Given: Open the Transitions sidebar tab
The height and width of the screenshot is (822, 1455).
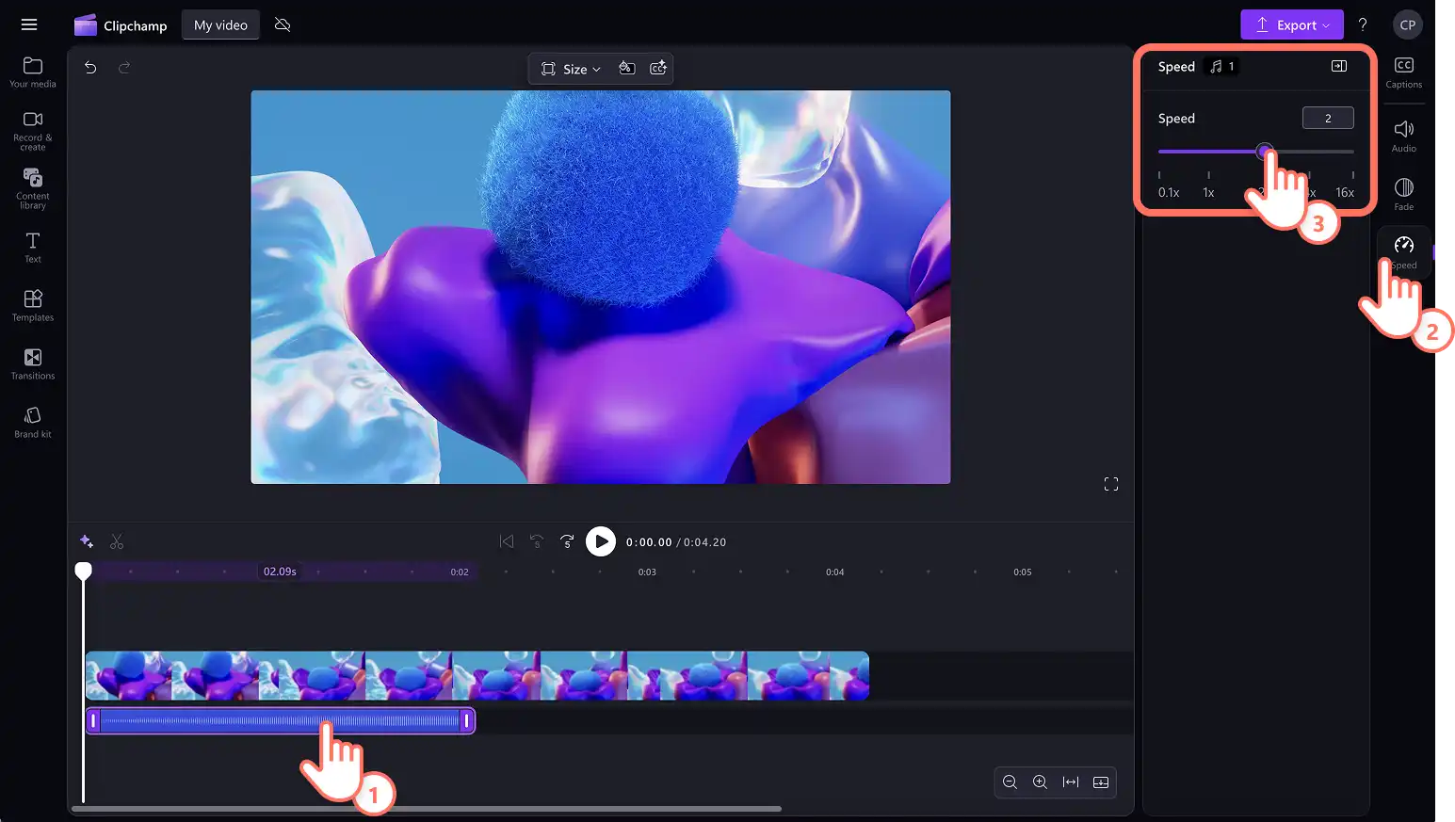Looking at the screenshot, I should point(33,364).
